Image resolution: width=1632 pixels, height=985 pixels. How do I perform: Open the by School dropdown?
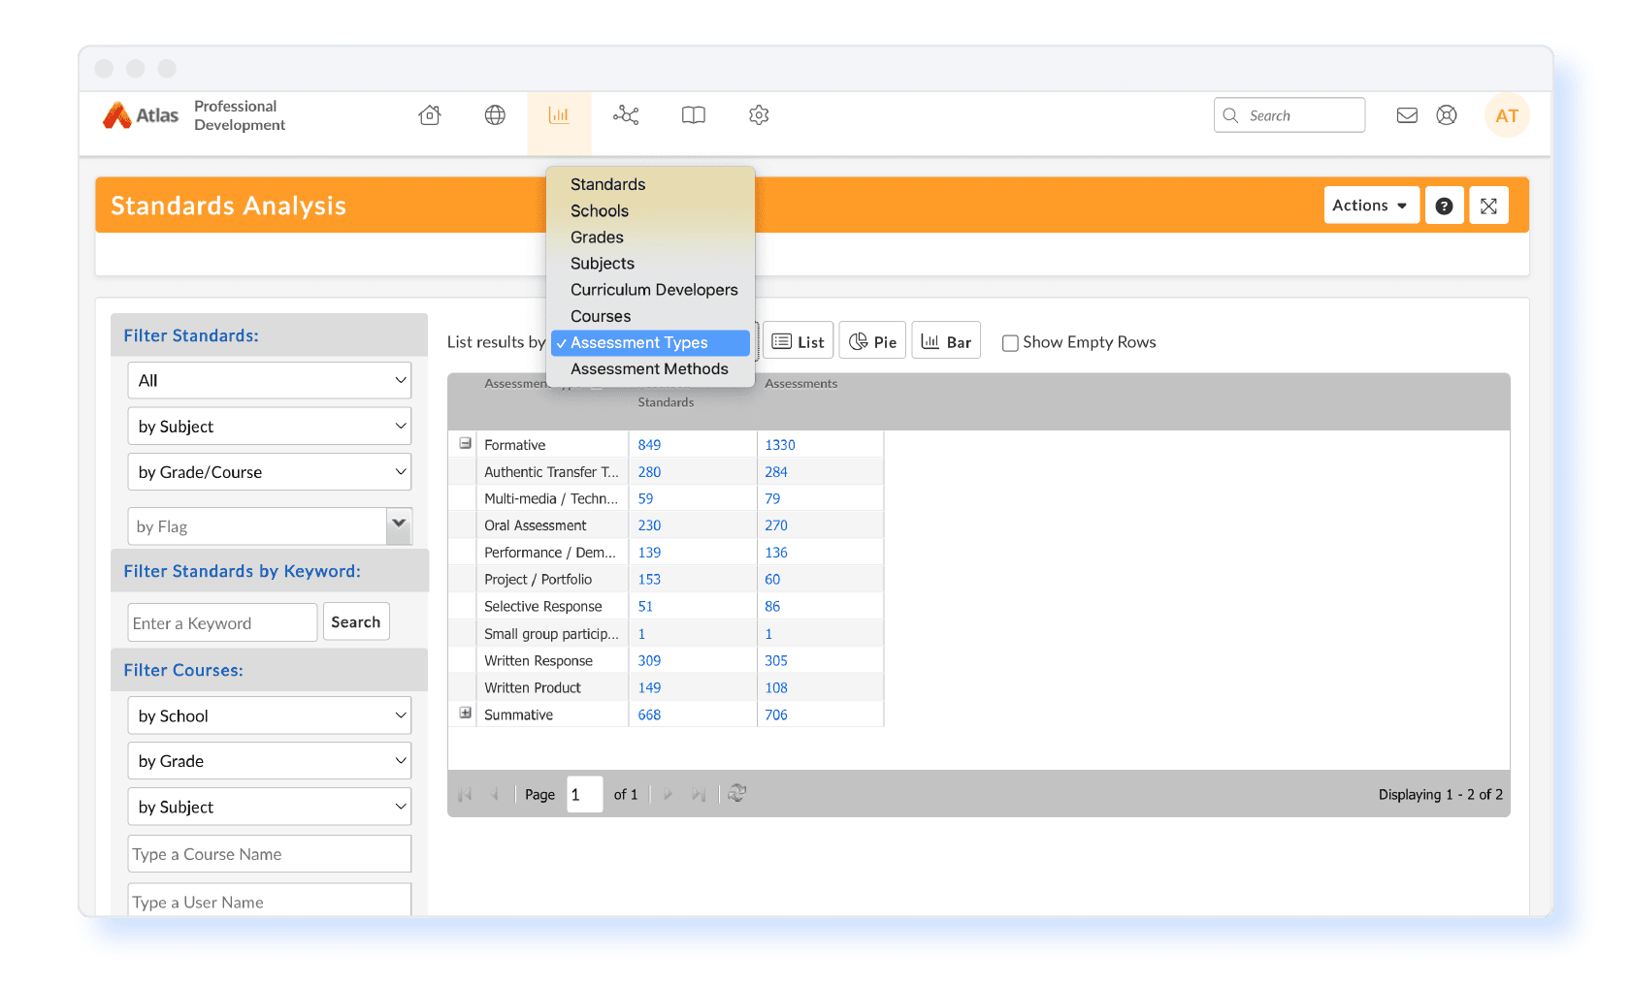pos(270,715)
